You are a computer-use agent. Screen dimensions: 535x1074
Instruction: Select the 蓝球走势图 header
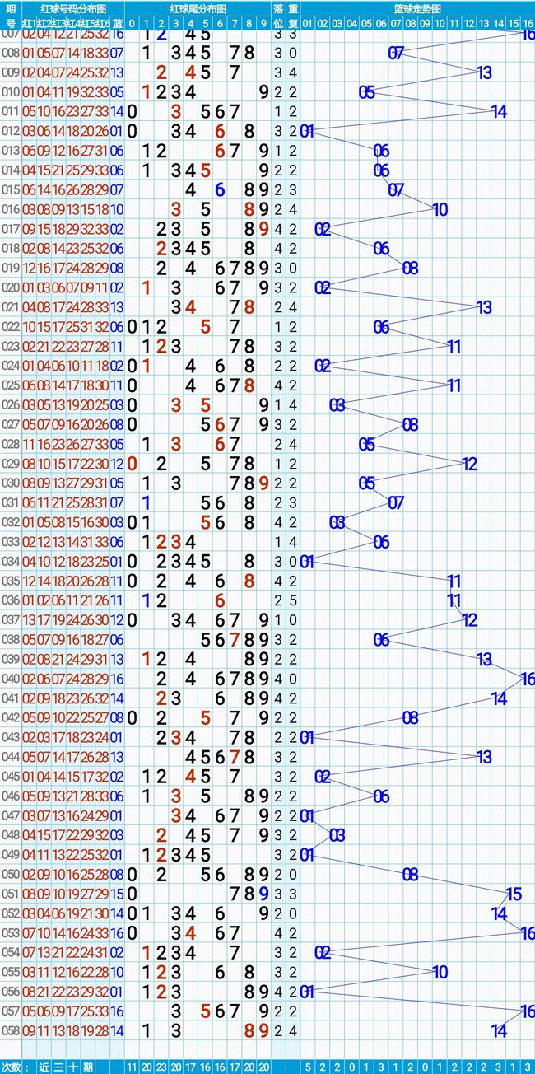click(416, 7)
